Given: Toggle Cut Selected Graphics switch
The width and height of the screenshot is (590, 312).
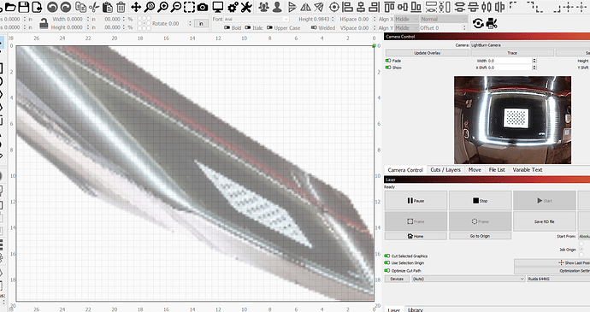Looking at the screenshot, I should [x=387, y=256].
